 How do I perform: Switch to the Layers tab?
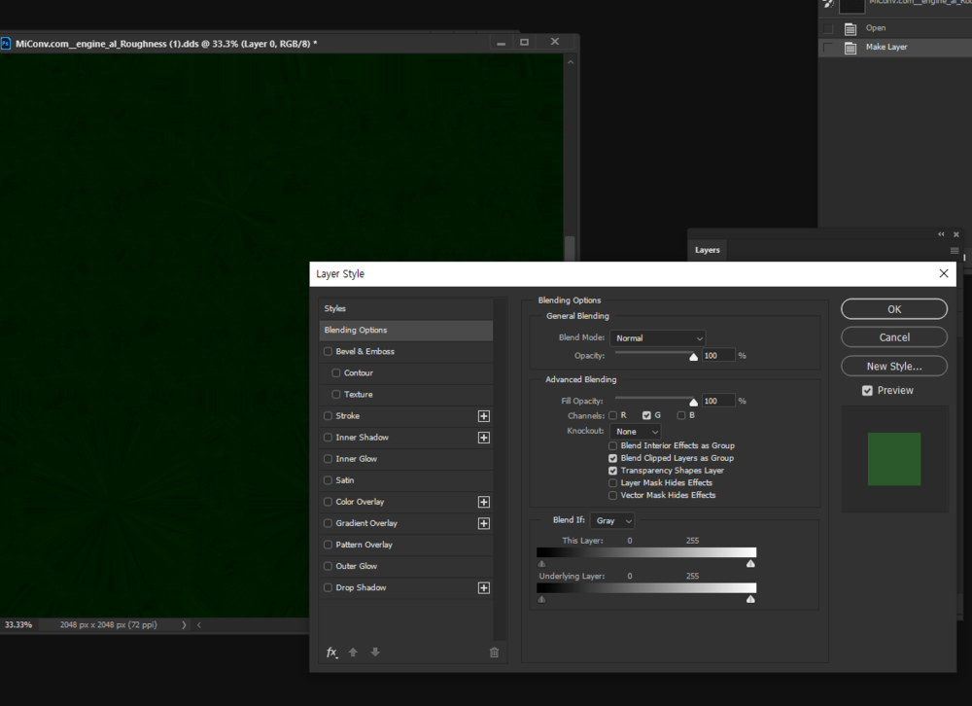coord(708,250)
